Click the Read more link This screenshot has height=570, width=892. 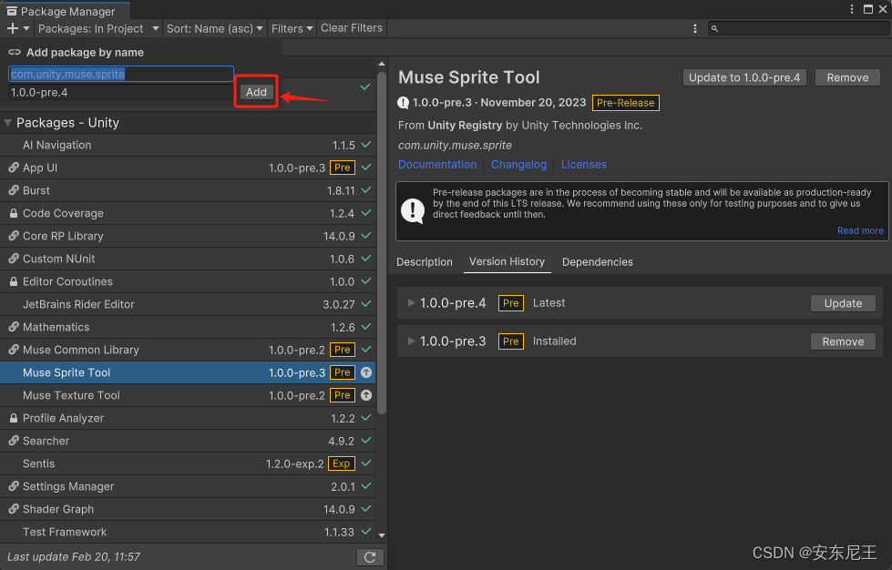(860, 230)
